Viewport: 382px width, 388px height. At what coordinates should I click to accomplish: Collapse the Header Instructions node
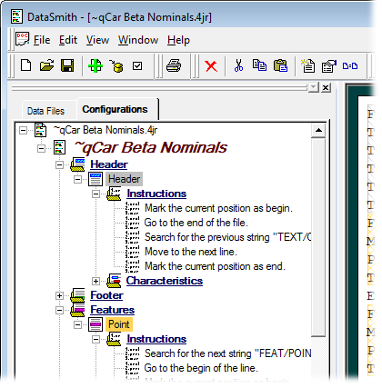pos(95,194)
